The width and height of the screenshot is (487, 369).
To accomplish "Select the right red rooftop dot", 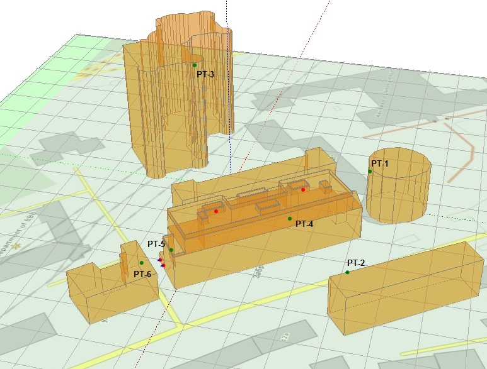I will coord(303,190).
